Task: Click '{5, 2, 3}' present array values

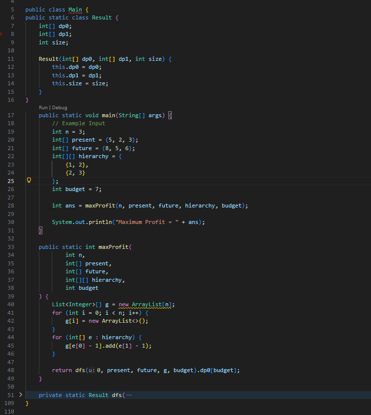Action: pyautogui.click(x=120, y=140)
